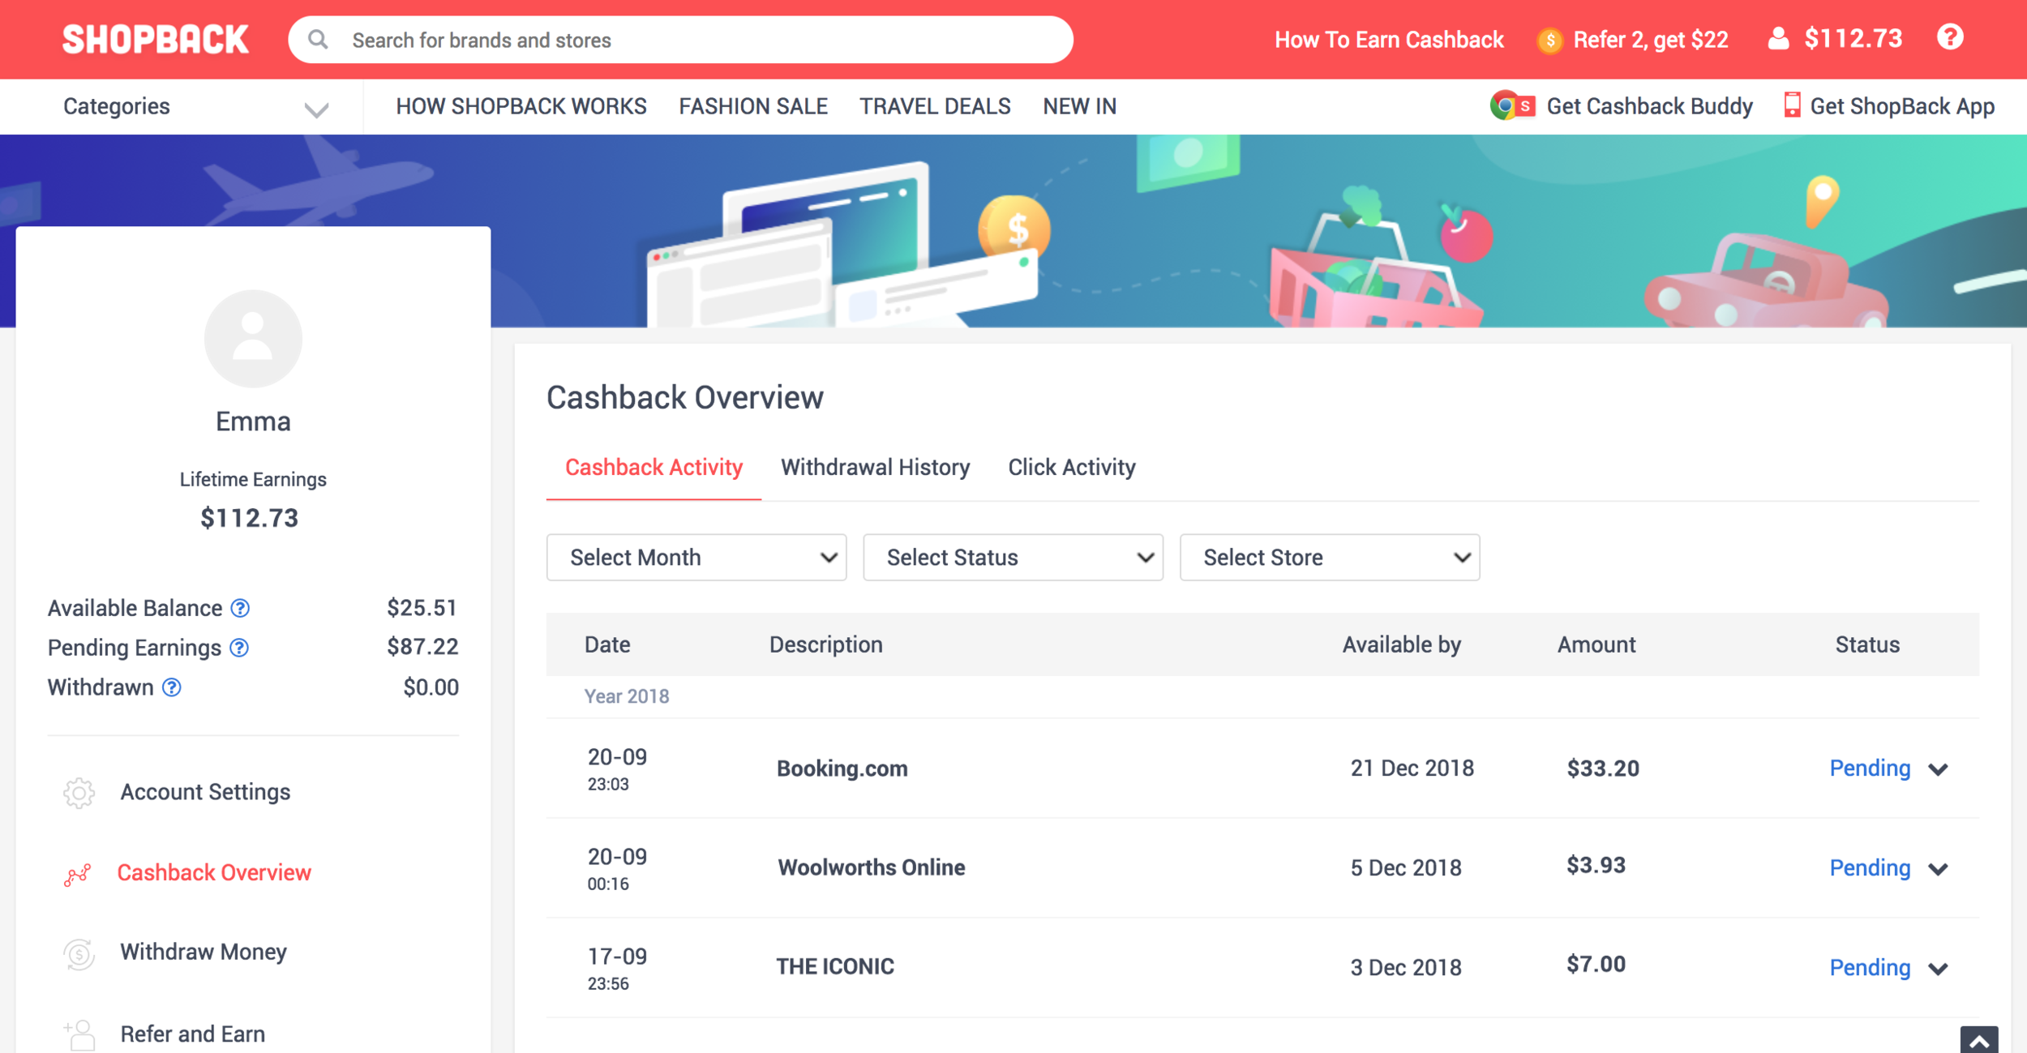Switch to Withdrawal History tab
Viewport: 2027px width, 1053px height.
tap(876, 468)
